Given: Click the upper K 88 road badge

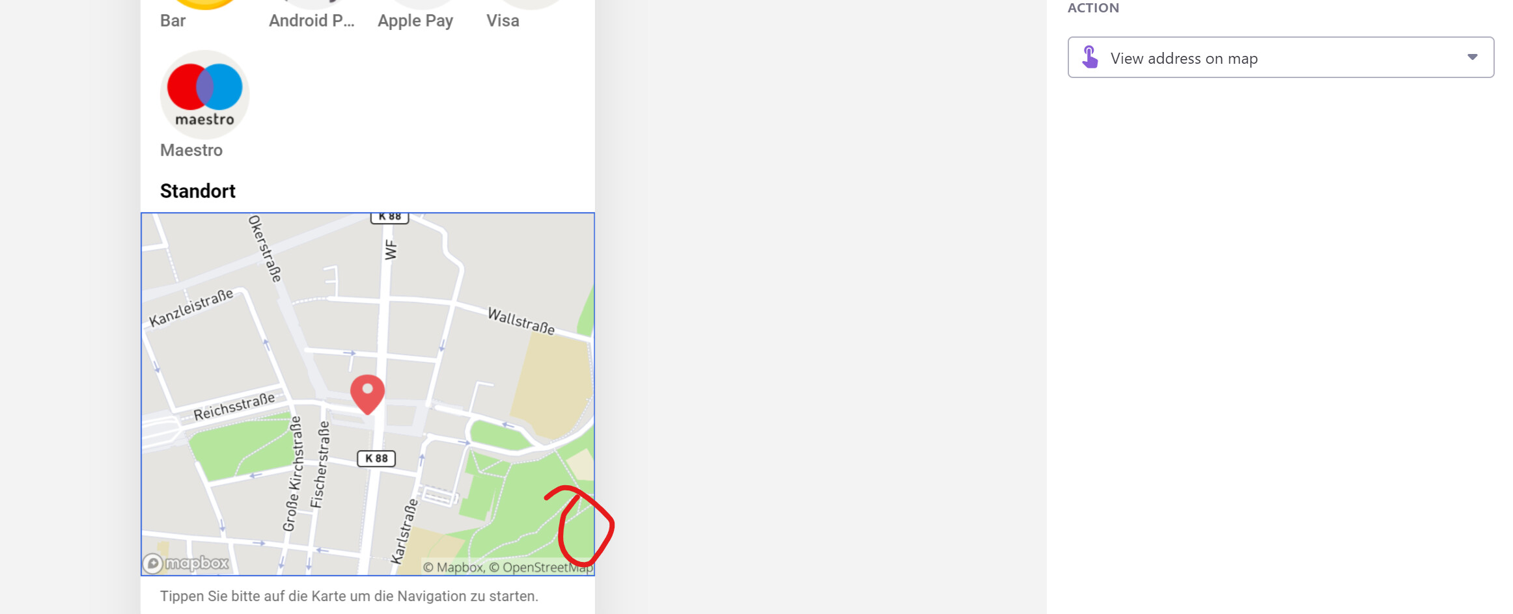Looking at the screenshot, I should point(389,217).
